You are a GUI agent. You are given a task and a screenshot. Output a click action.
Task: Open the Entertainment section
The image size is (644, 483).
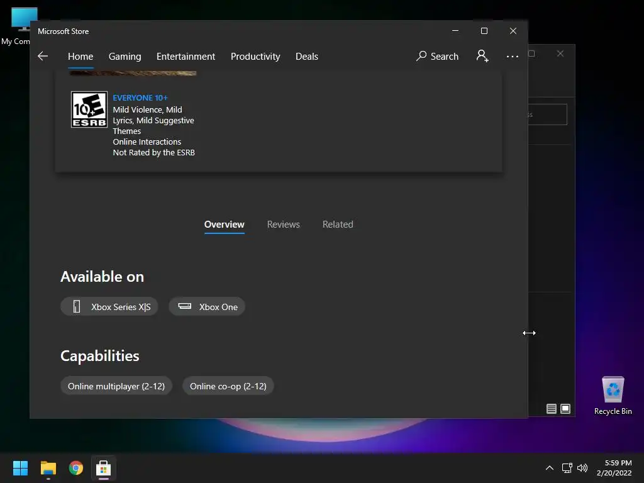click(x=186, y=56)
